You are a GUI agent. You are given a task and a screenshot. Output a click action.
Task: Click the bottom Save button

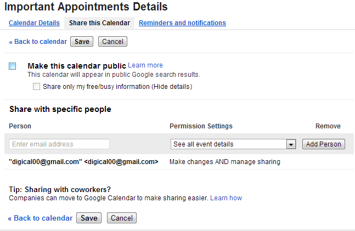pos(89,218)
